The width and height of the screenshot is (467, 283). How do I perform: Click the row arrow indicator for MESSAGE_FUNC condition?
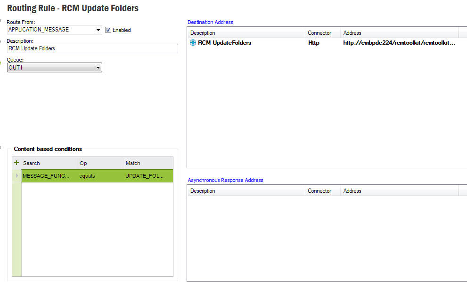(17, 176)
